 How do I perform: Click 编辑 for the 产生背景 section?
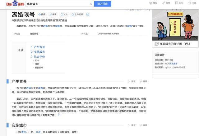[143, 81]
